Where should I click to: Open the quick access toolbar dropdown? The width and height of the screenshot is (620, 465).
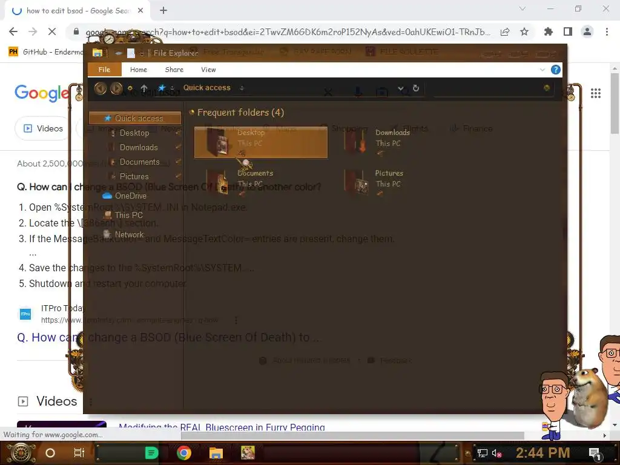[142, 53]
